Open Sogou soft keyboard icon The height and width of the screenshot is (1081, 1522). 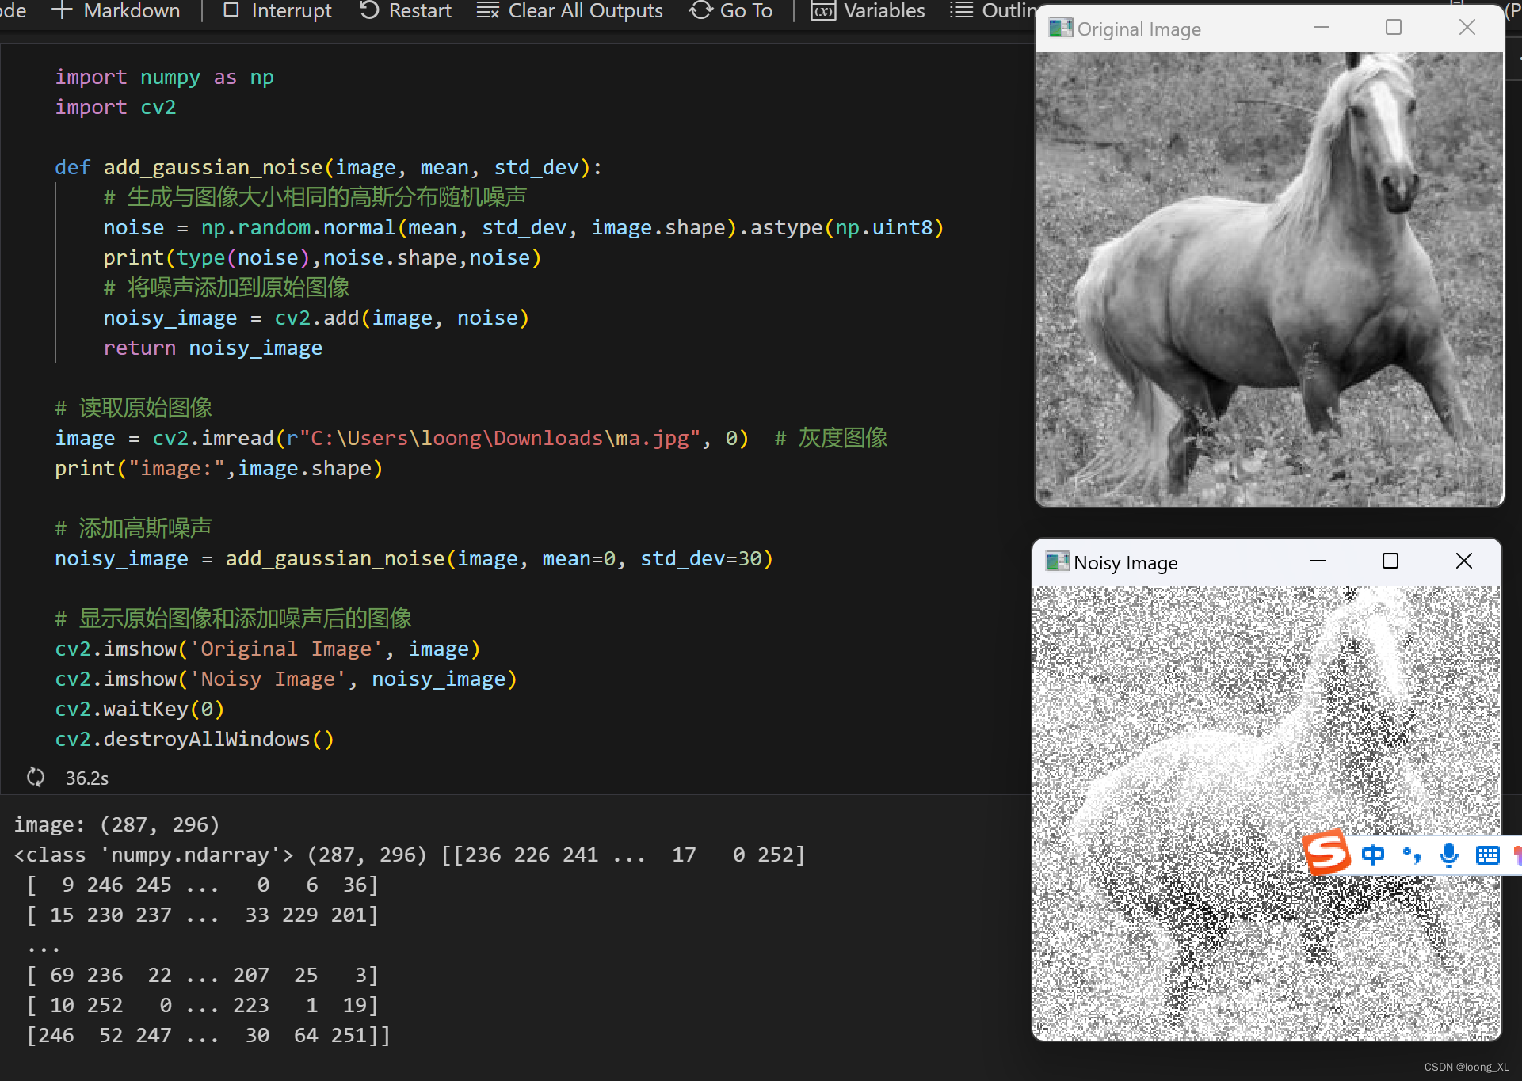pos(1487,855)
